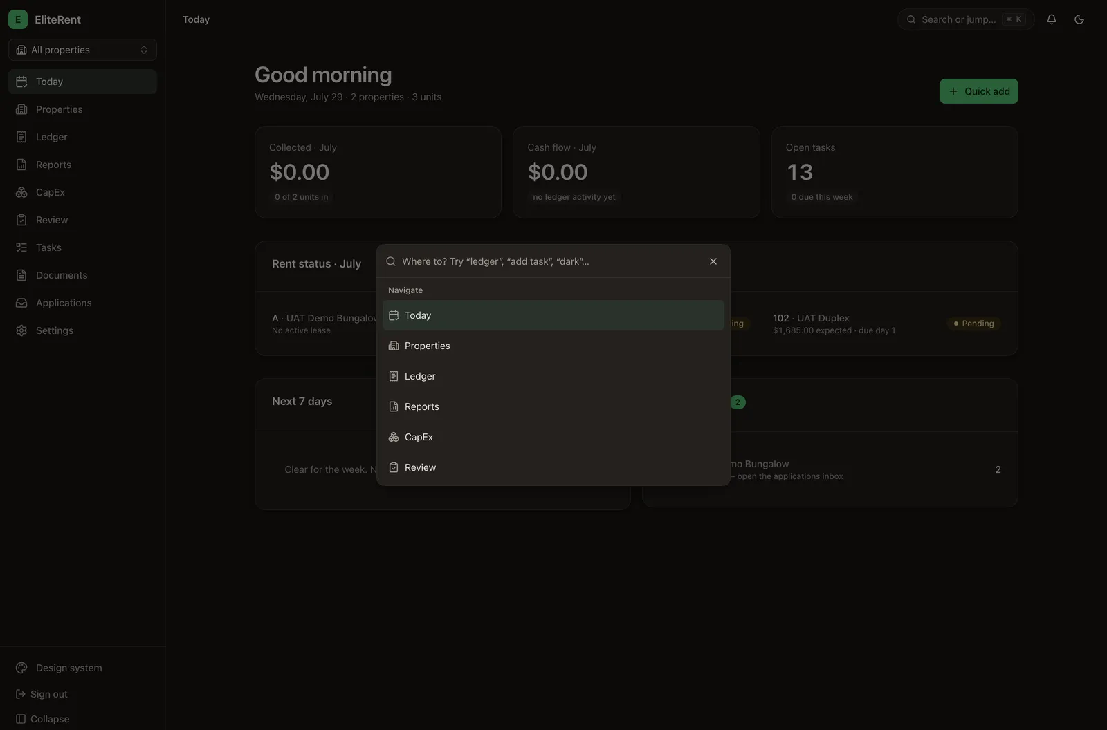The image size is (1107, 730).
Task: Click the Rent status · July heading
Action: tap(316, 264)
